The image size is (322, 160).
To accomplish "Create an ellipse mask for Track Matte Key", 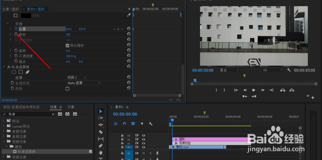I will [x=14, y=72].
